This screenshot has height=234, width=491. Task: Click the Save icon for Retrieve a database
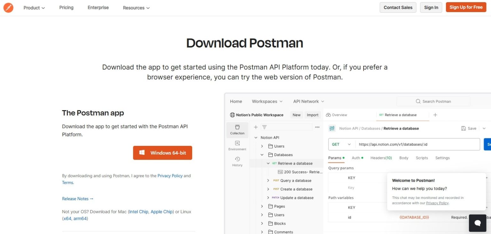464,128
